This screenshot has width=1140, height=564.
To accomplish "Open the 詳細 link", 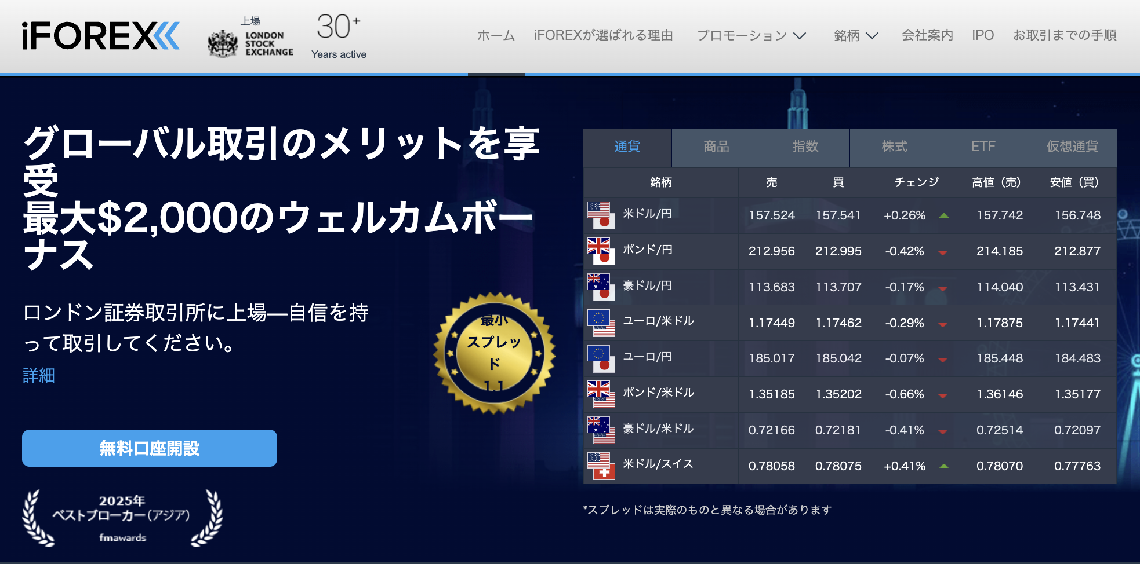I will coord(39,376).
